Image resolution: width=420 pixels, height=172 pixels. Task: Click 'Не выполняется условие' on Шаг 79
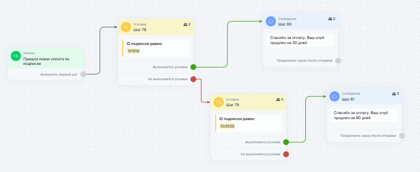(x=260, y=154)
